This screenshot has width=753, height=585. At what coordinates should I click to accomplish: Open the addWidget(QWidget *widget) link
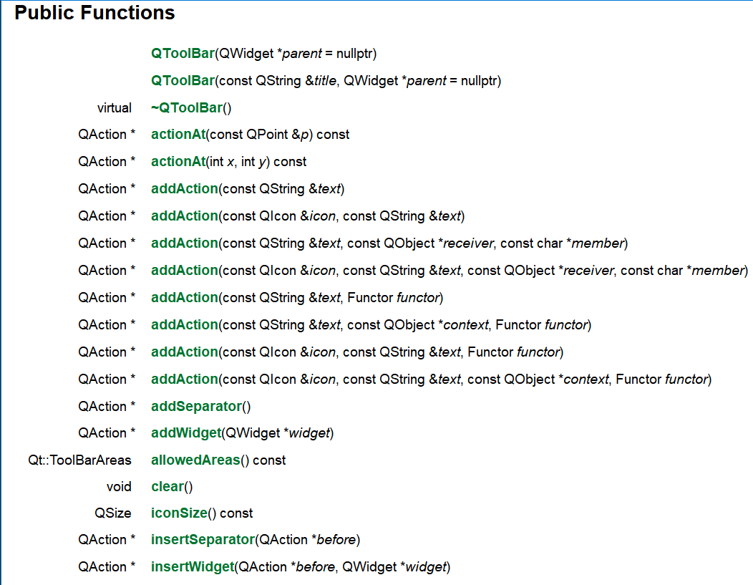(x=186, y=433)
